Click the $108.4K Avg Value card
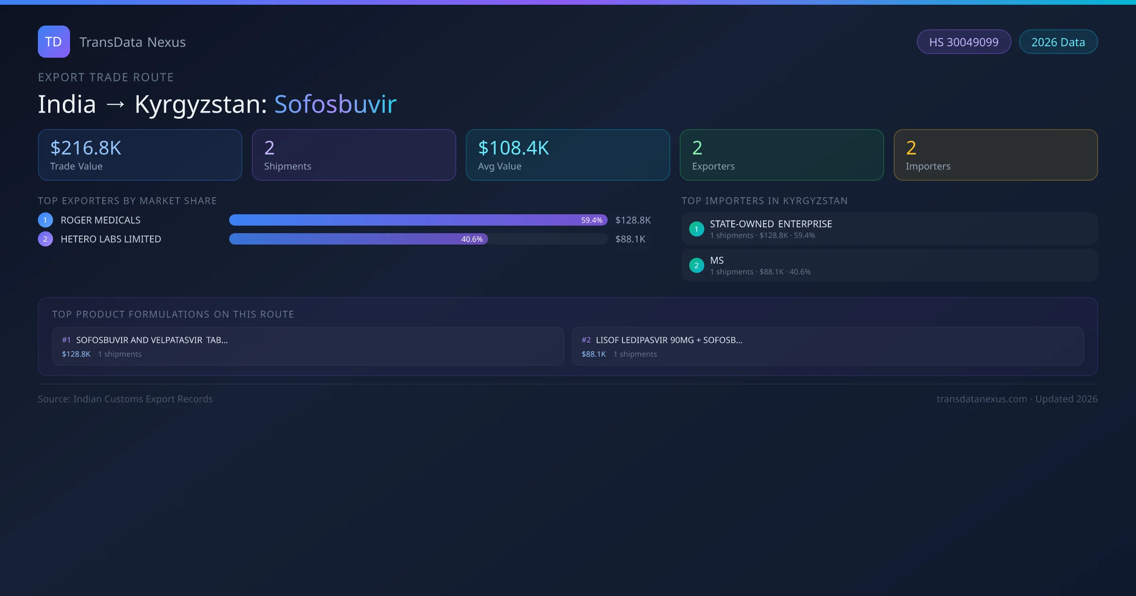This screenshot has height=596, width=1136. [568, 155]
